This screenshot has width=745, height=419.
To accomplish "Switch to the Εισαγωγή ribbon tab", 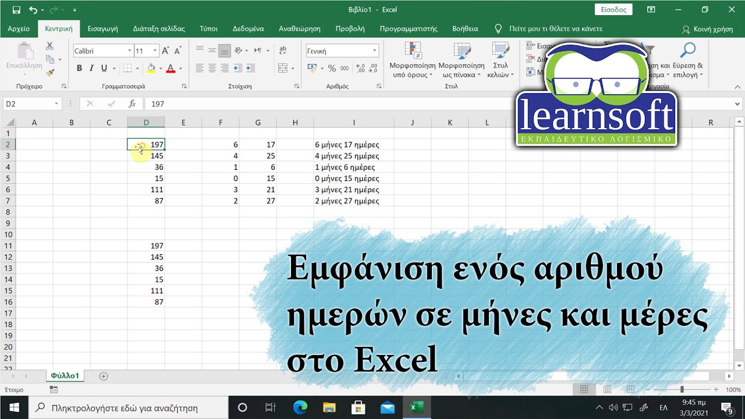I will click(x=103, y=29).
